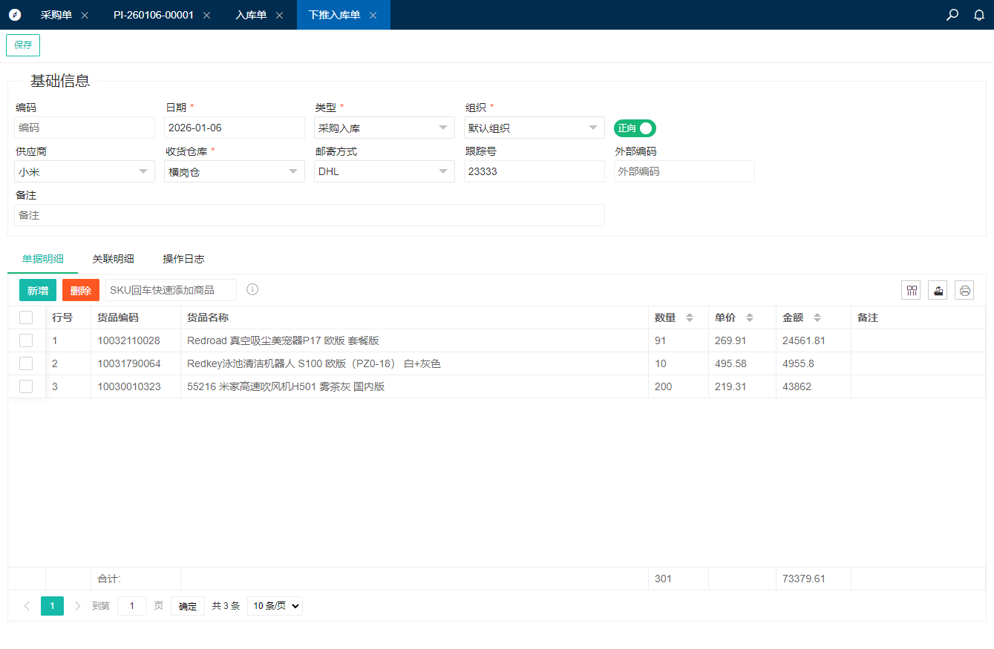Toggle the 正向 switch

click(x=635, y=128)
